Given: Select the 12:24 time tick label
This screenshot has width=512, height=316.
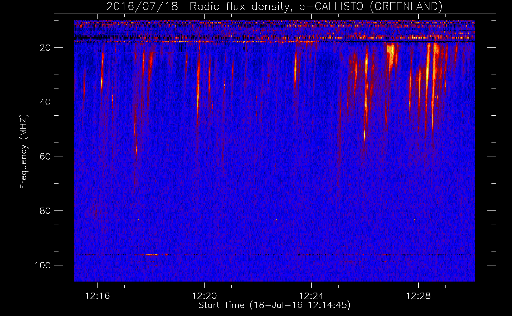Looking at the screenshot, I should click(311, 296).
